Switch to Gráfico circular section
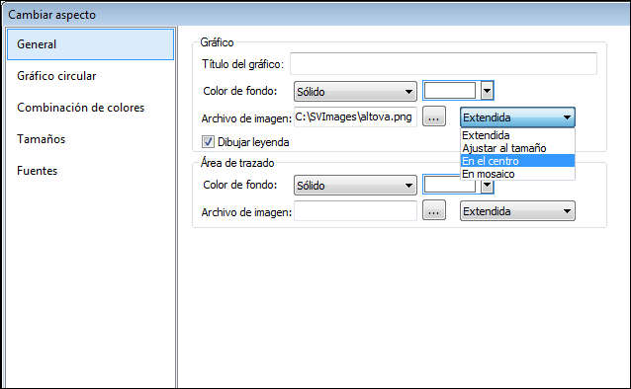Viewport: 631px width, 389px height. [56, 76]
